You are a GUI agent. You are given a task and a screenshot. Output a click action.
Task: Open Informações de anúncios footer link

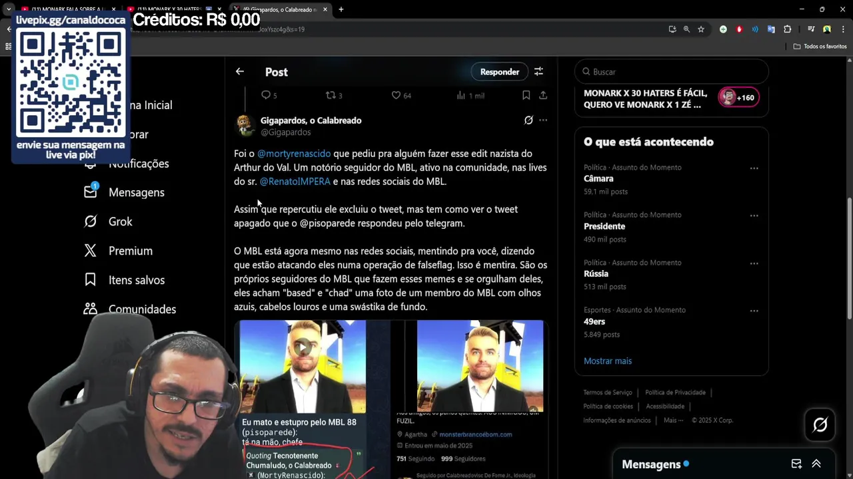tap(617, 420)
